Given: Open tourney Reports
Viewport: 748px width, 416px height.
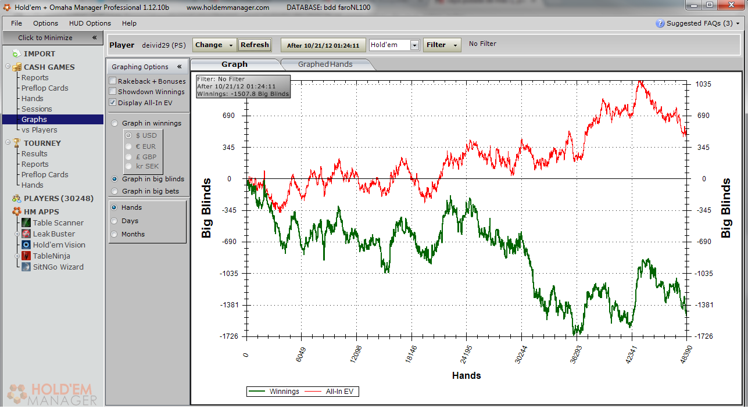Looking at the screenshot, I should pyautogui.click(x=35, y=164).
